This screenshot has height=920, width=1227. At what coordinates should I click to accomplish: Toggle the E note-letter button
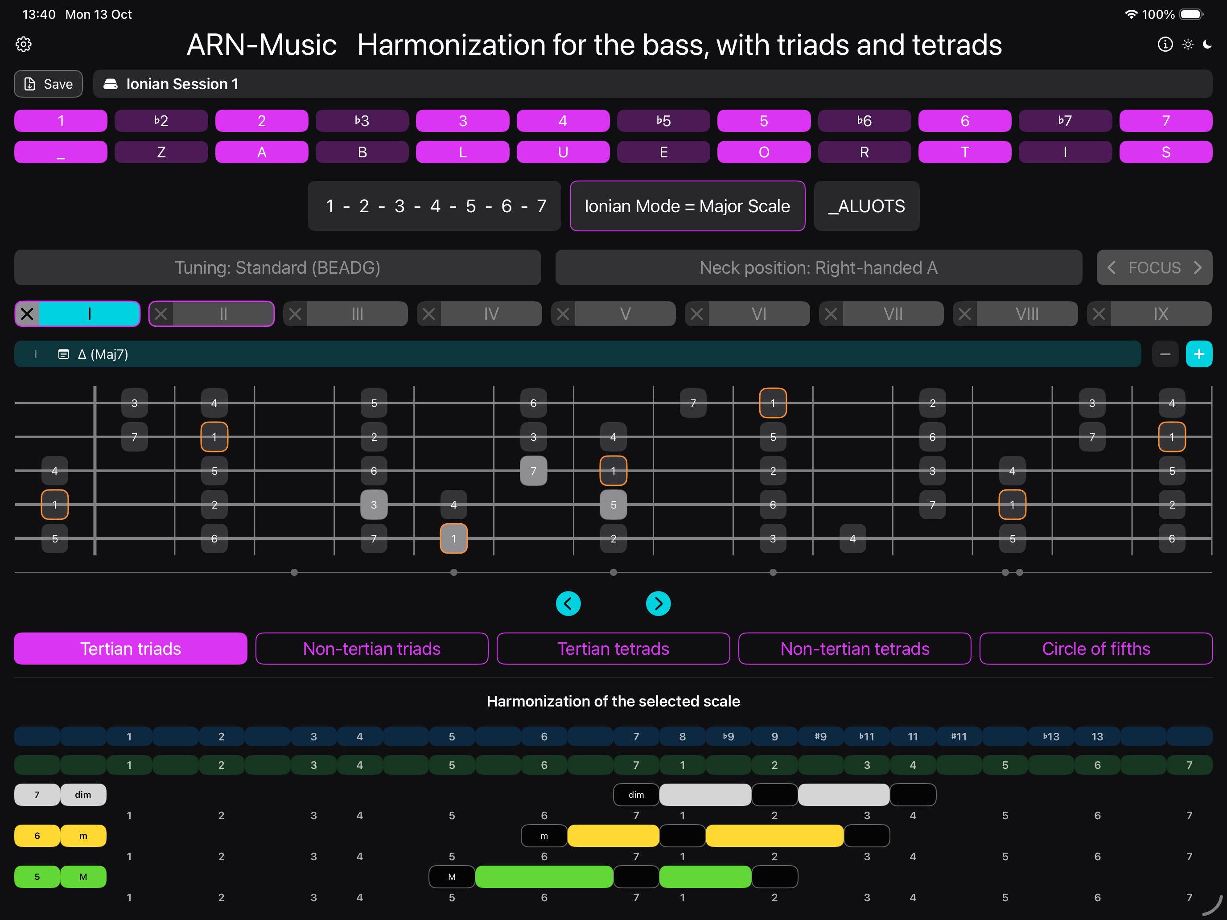click(663, 152)
